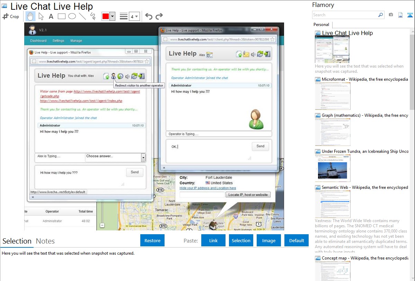The image size is (415, 281).
Task: Click the search magnifier icon in Flamory
Action: coord(380,15)
